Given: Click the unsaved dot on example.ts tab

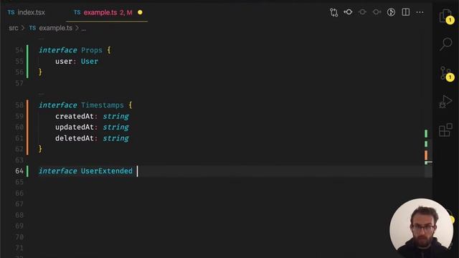Looking at the screenshot, I should click(x=140, y=13).
